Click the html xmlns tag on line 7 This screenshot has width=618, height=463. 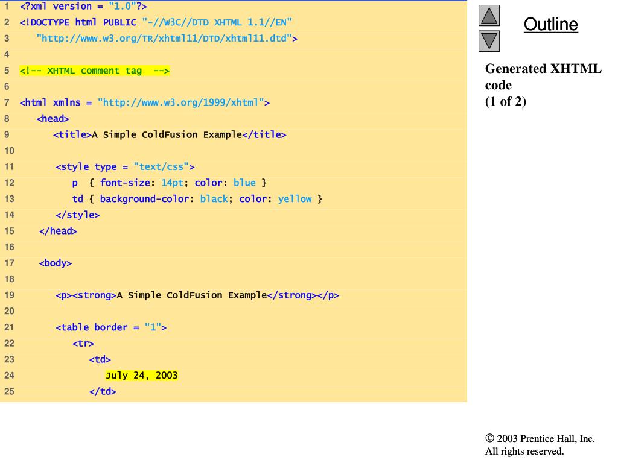coord(145,102)
